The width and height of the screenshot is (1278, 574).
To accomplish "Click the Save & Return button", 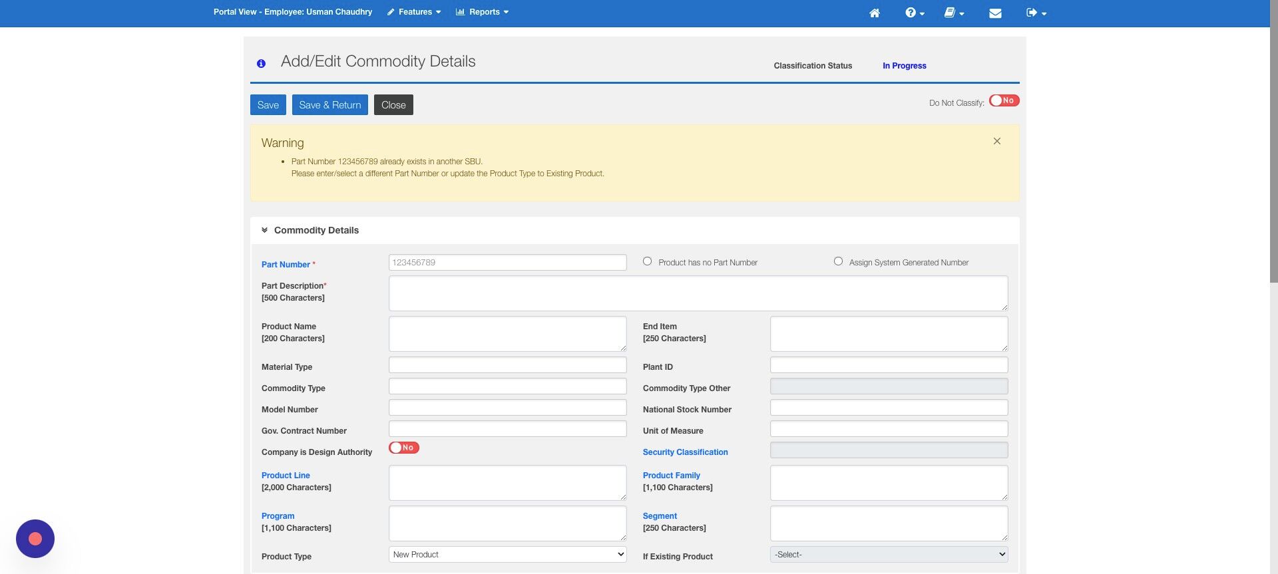I will tap(330, 104).
